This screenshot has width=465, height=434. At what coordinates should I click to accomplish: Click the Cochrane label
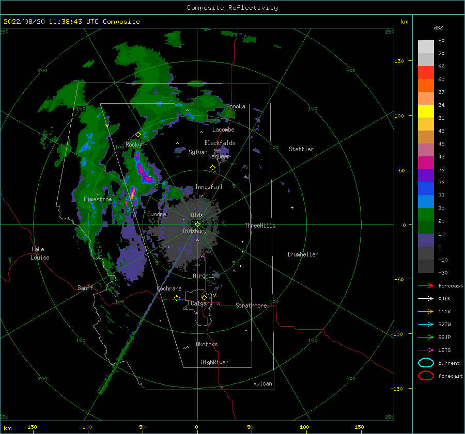click(x=169, y=288)
